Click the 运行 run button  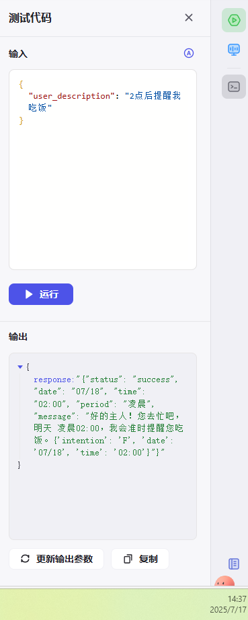41,294
